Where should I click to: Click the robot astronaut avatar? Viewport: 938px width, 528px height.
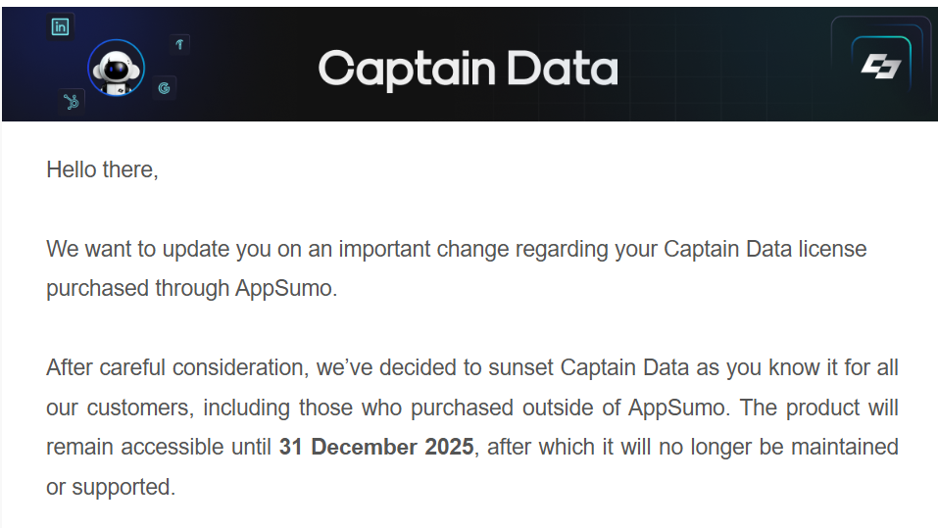pos(116,69)
